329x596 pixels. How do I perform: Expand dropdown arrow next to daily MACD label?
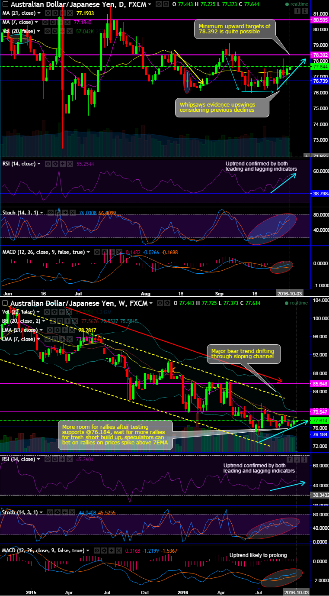point(88,252)
